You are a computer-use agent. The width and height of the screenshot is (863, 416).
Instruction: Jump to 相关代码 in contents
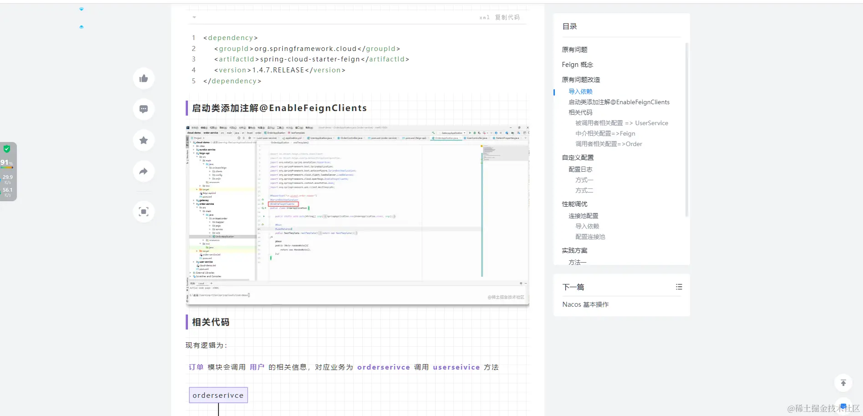(580, 112)
